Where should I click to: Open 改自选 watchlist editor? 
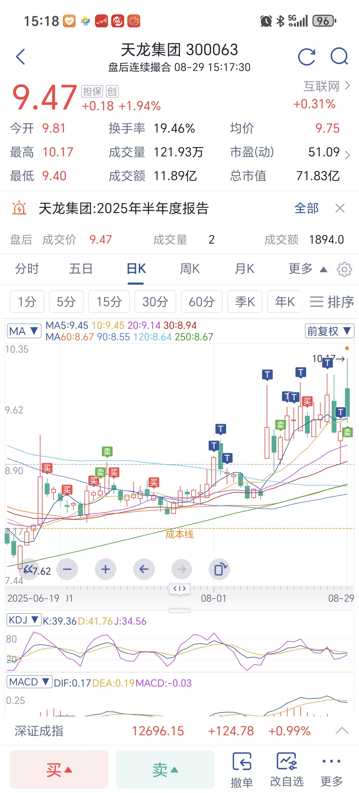tap(287, 770)
